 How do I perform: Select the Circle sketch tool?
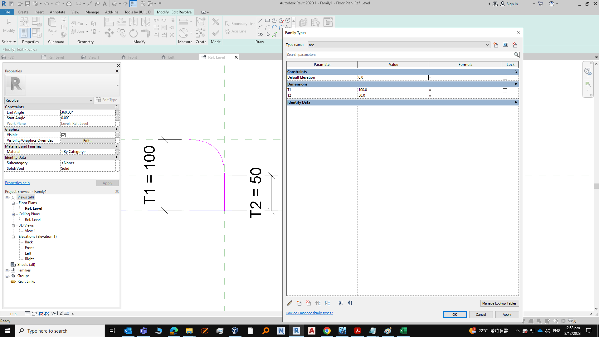288,21
